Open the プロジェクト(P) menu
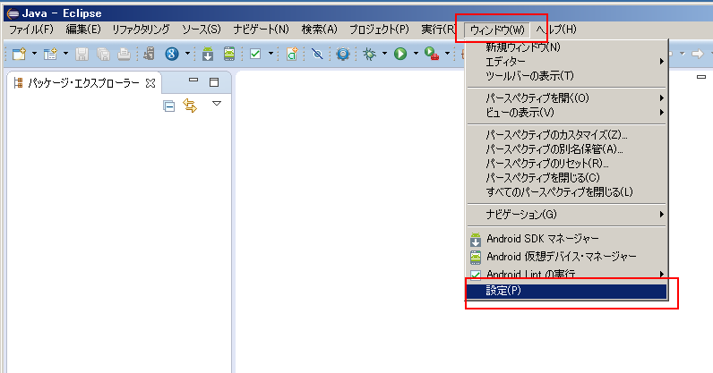The width and height of the screenshot is (713, 373). click(x=379, y=30)
